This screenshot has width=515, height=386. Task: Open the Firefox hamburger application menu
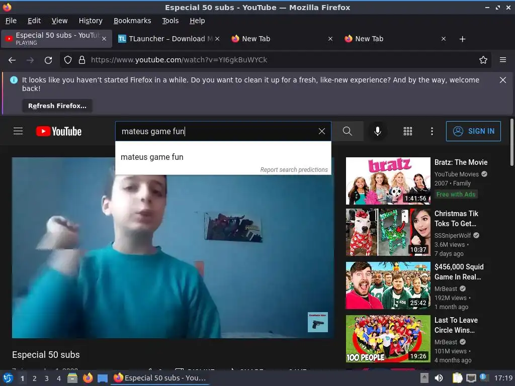tap(503, 60)
